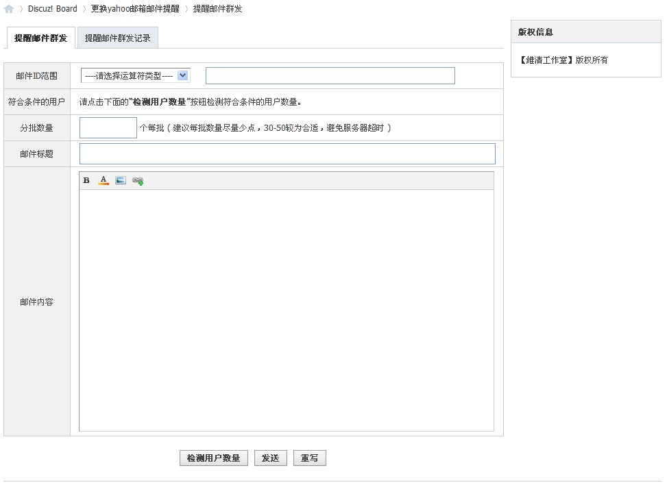Click the 邮件ID范围 label
Screen dimensions: 667x485
pos(36,75)
